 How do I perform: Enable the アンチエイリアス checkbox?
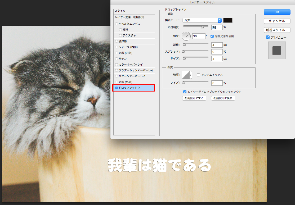[198, 75]
